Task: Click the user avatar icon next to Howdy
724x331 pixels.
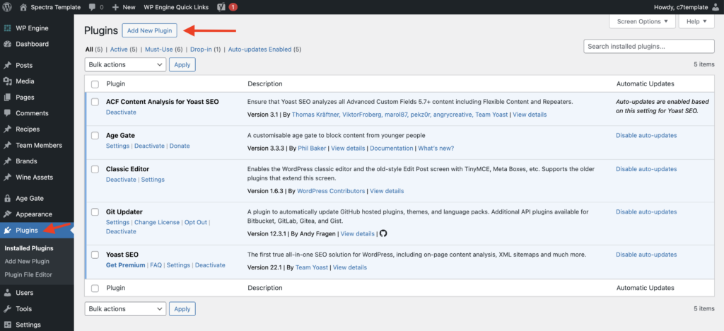Action: (716, 7)
